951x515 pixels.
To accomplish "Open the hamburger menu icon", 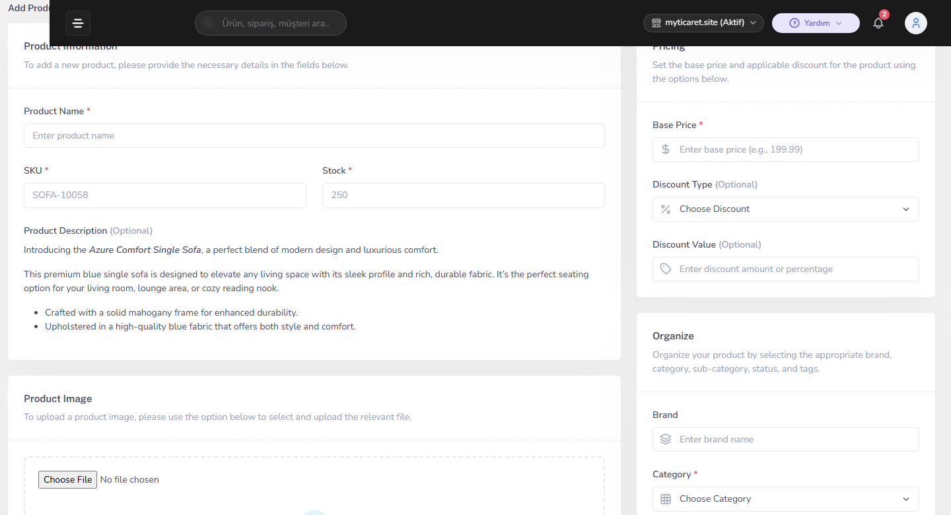I will (x=78, y=23).
